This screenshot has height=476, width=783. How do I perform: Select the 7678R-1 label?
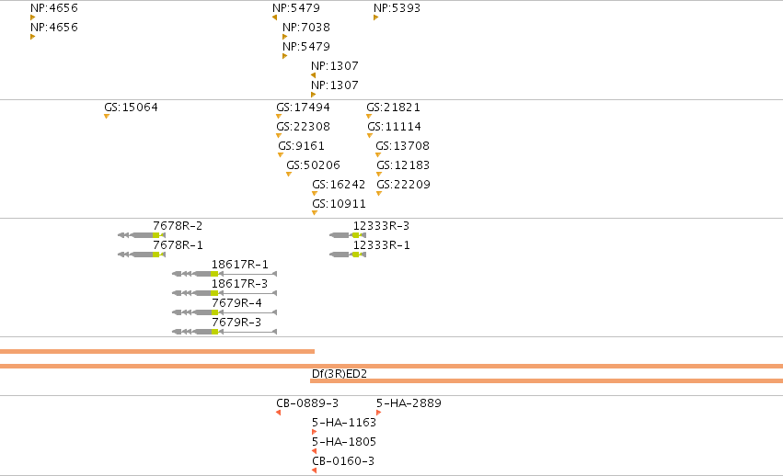click(x=178, y=245)
